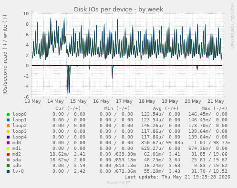Click md1 avg value '629.27u/ 0.00'
Viewport: 237px width, 188px height.
point(161,148)
